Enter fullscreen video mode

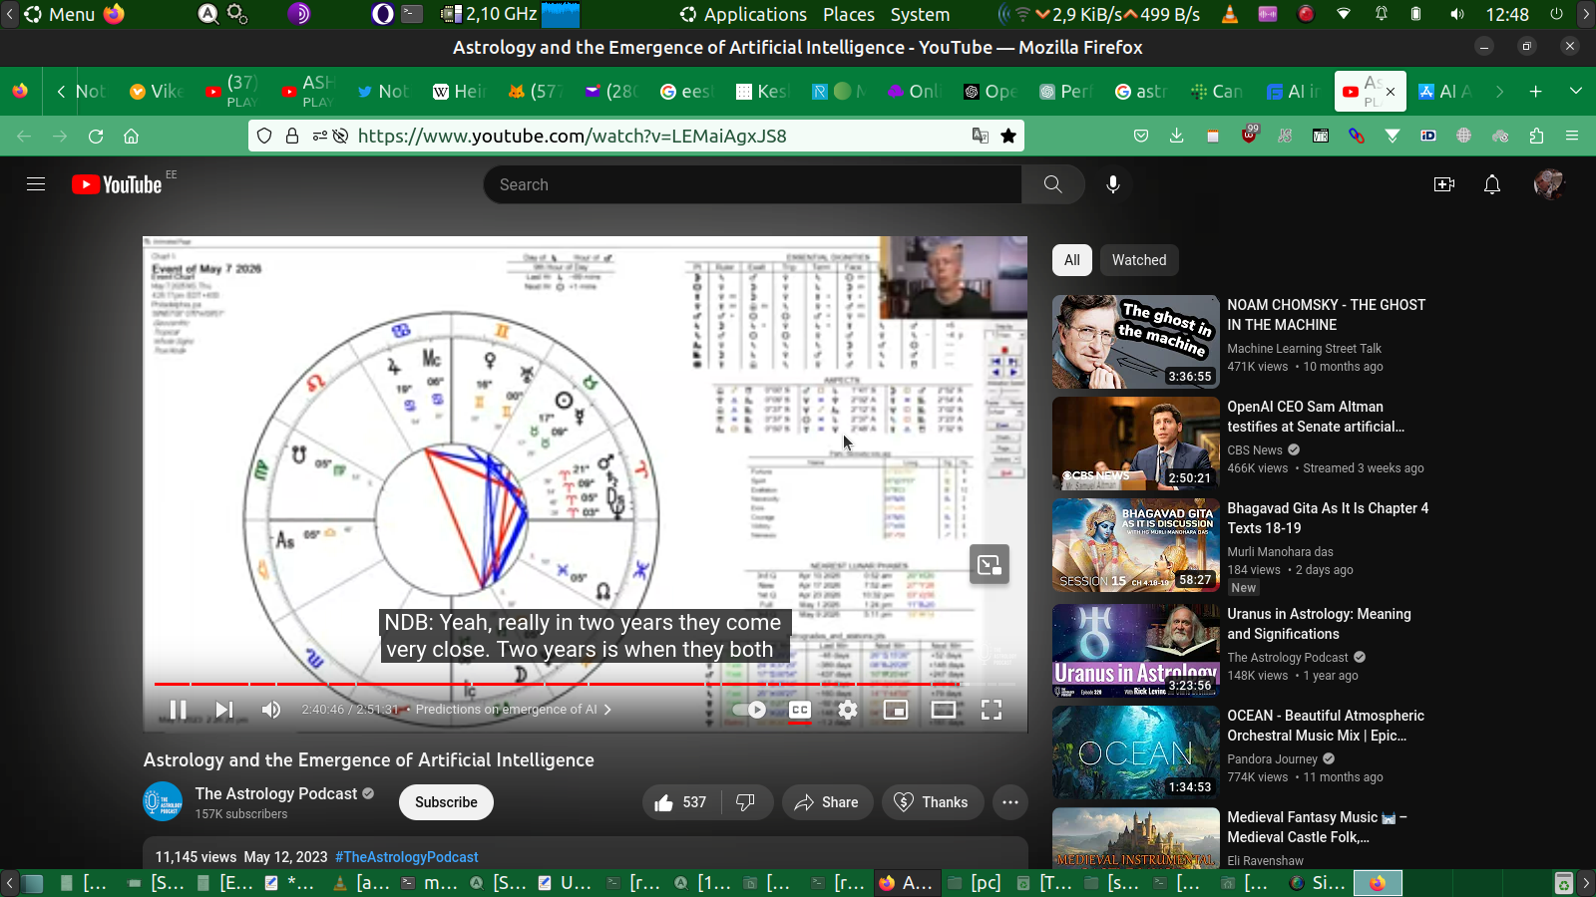coord(992,710)
